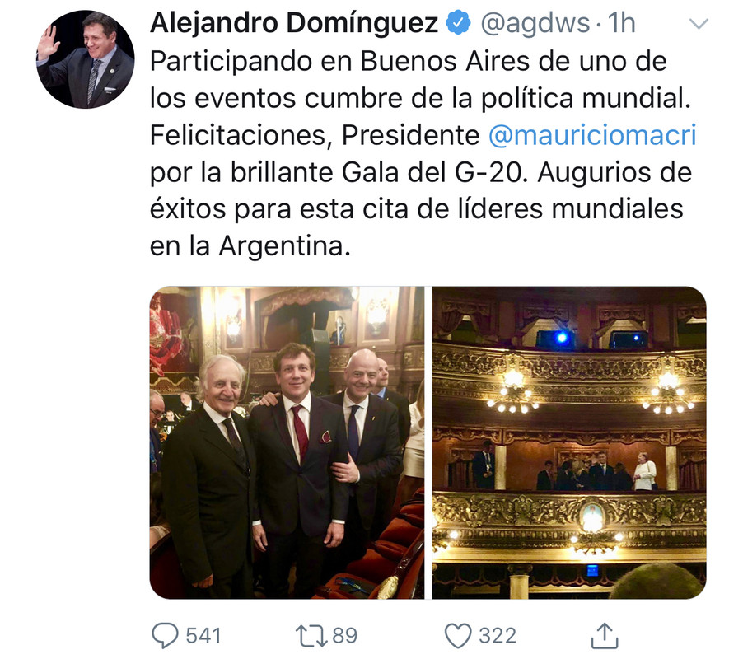Open the tweet options chevron menu

pos(699,23)
